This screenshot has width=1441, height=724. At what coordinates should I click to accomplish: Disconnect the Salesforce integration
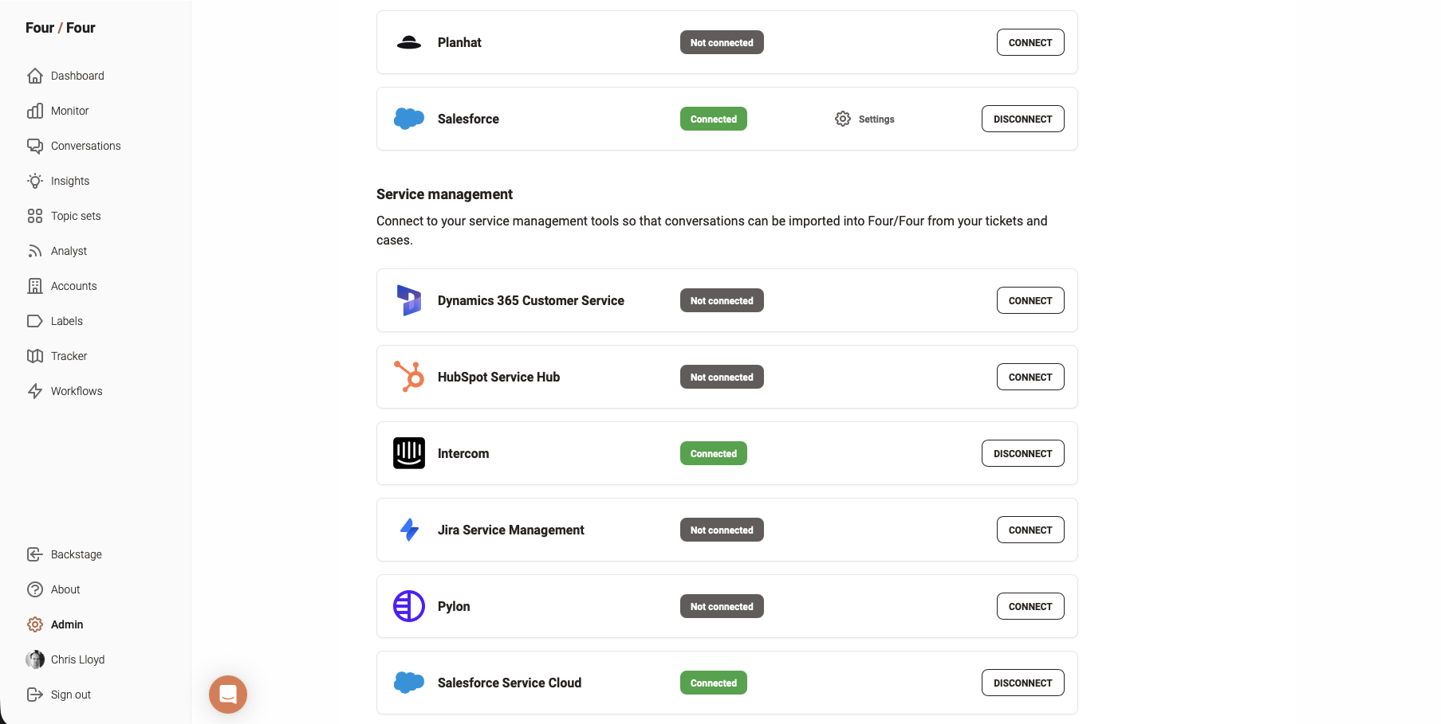point(1022,119)
